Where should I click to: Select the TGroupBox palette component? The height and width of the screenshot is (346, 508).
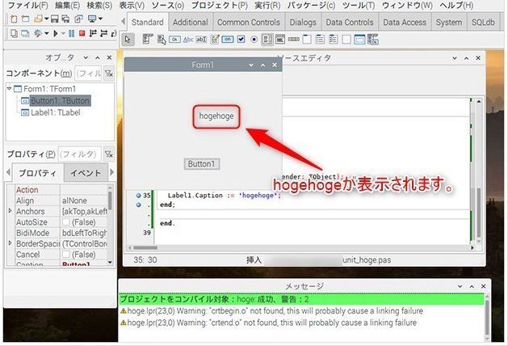307,40
